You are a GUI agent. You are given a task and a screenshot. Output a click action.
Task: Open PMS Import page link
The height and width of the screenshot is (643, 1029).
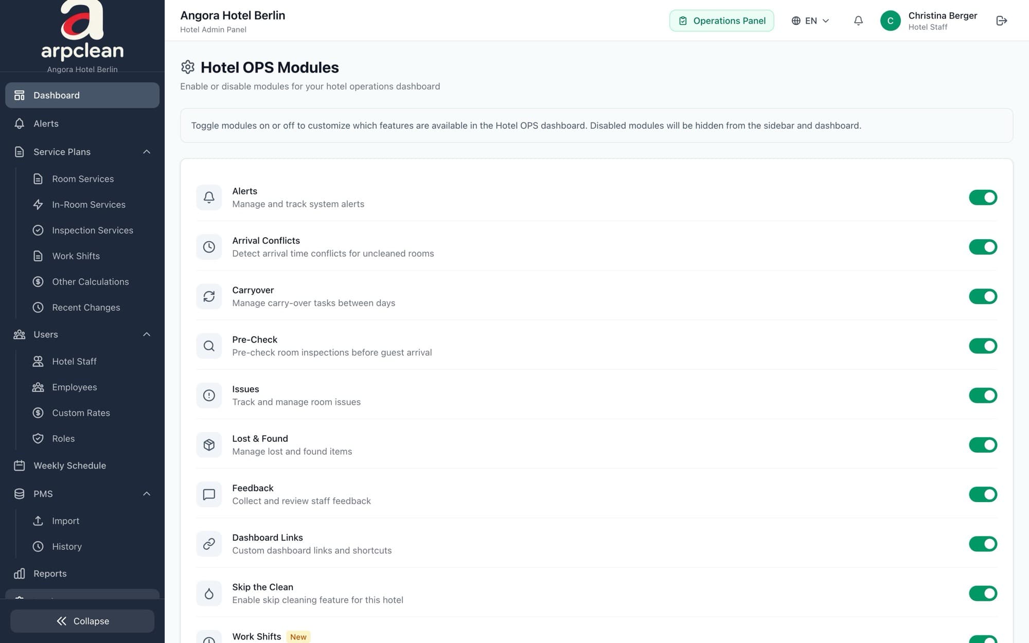[x=65, y=521]
